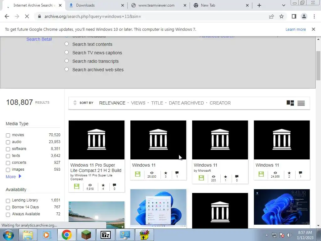This screenshot has height=241, width=321.
Task: Launch Windows Media Player from taskbar
Action: tap(47, 235)
